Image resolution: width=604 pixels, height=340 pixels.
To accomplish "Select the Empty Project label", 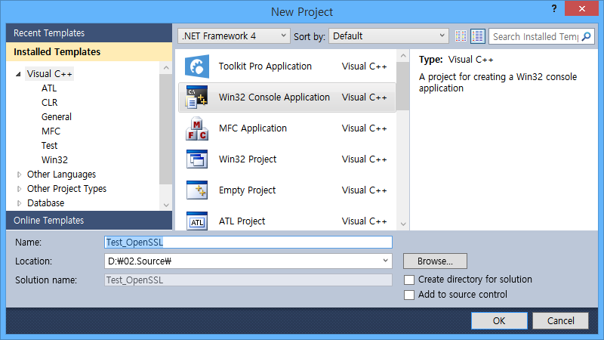I will pos(248,190).
